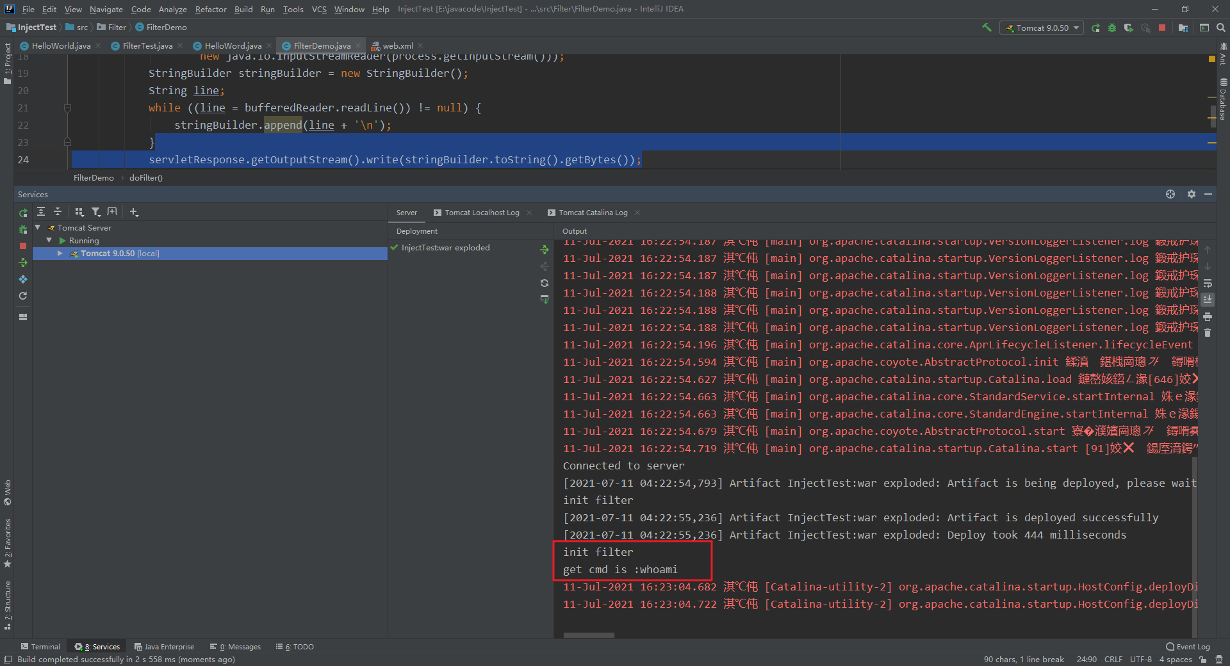Run Tomcat with coverage
Image resolution: width=1230 pixels, height=666 pixels.
pyautogui.click(x=1129, y=28)
